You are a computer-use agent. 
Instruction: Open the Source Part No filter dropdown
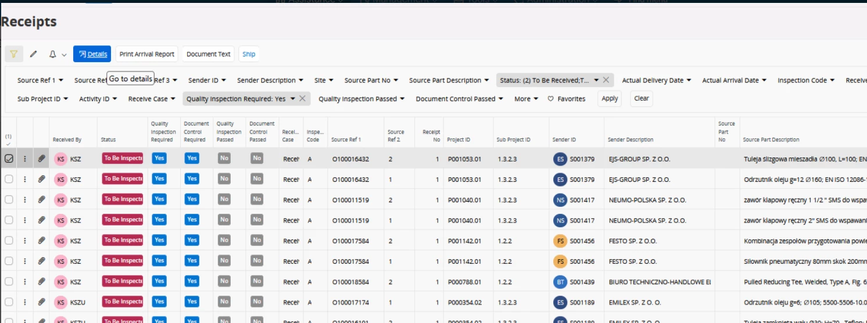[x=371, y=80]
